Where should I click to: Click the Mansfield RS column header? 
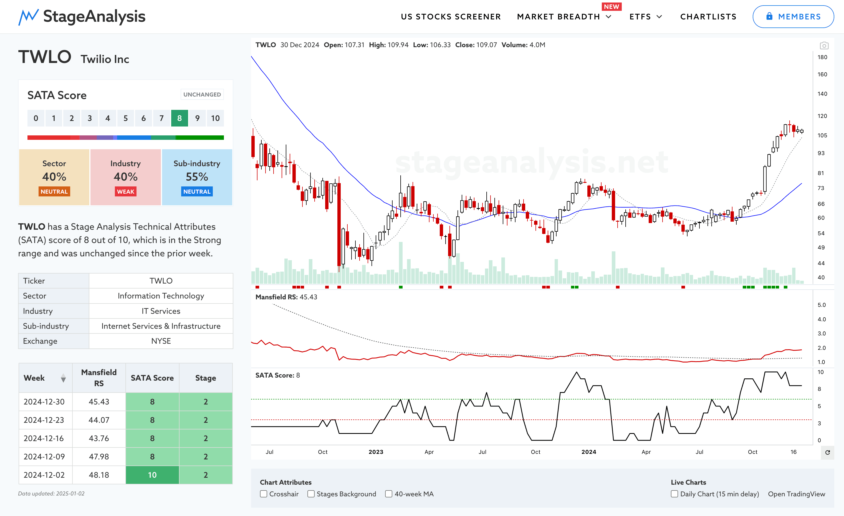pyautogui.click(x=99, y=378)
